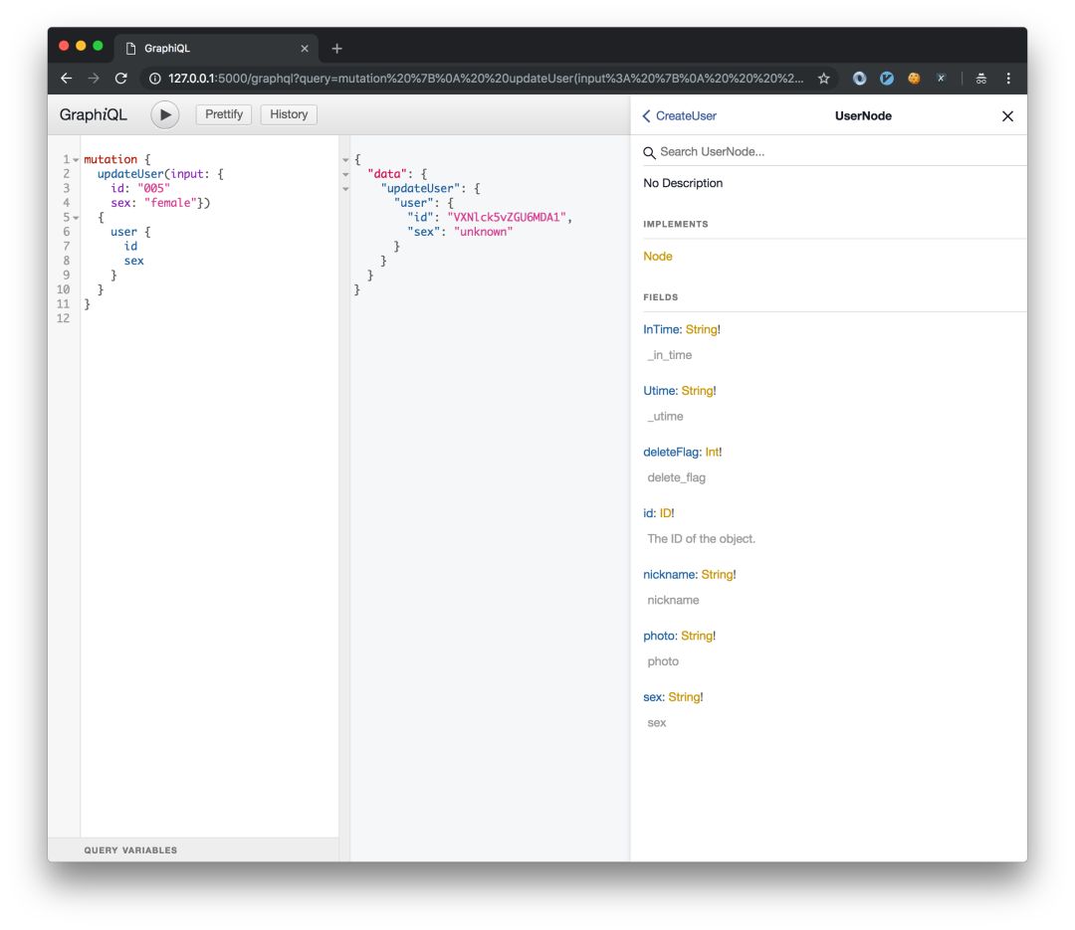Click the blue compass-style extension icon
The image size is (1075, 930).
tap(887, 79)
